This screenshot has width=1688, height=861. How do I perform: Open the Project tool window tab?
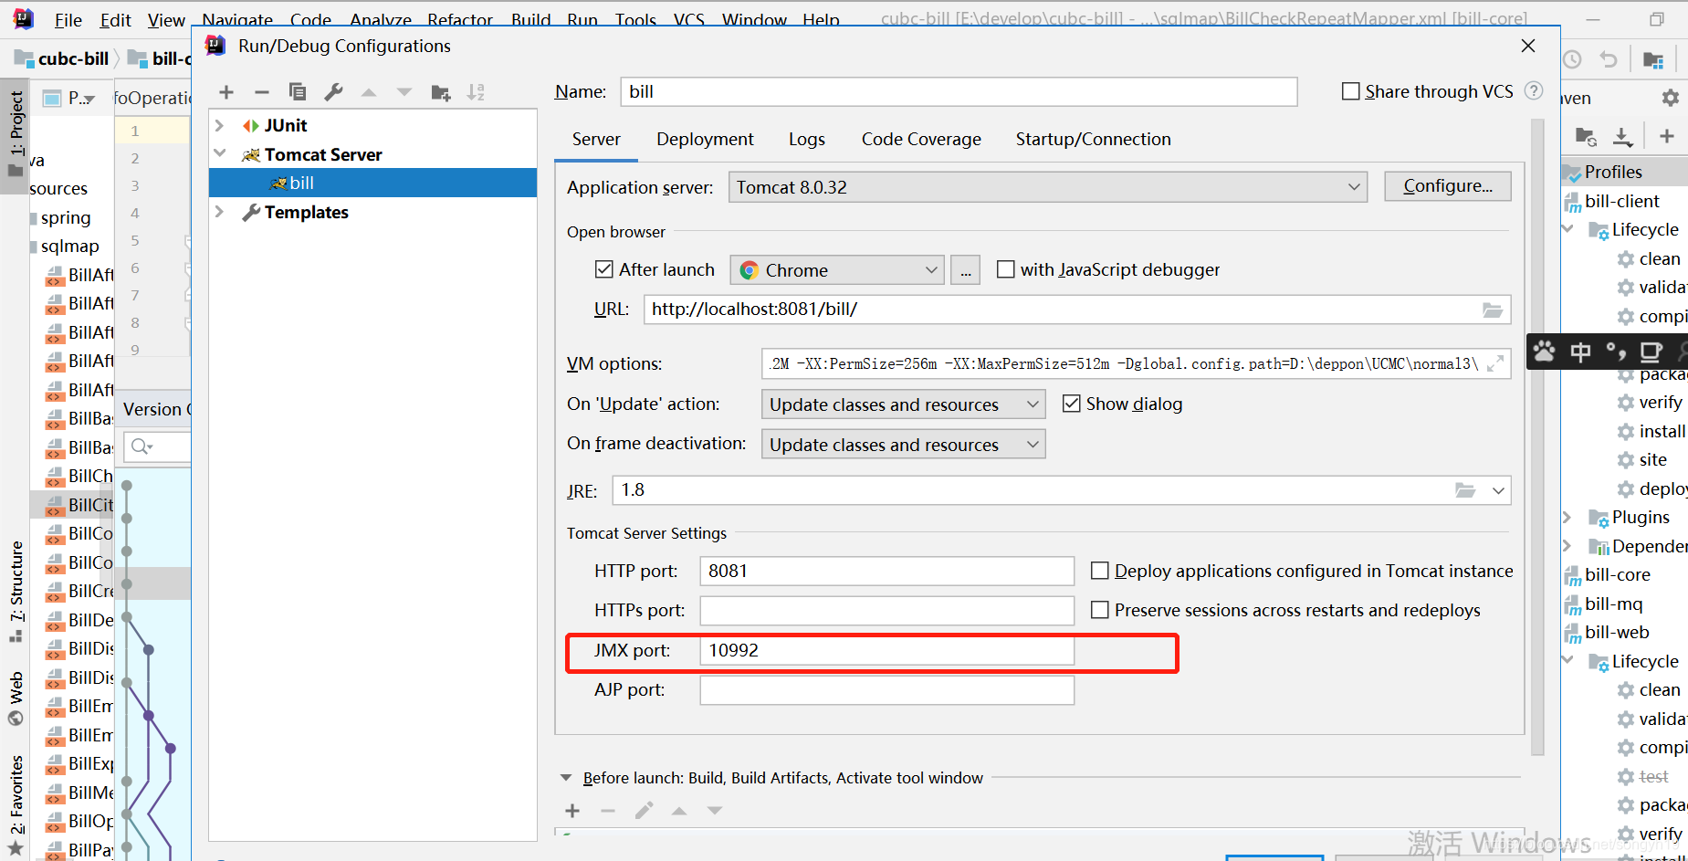pos(16,134)
